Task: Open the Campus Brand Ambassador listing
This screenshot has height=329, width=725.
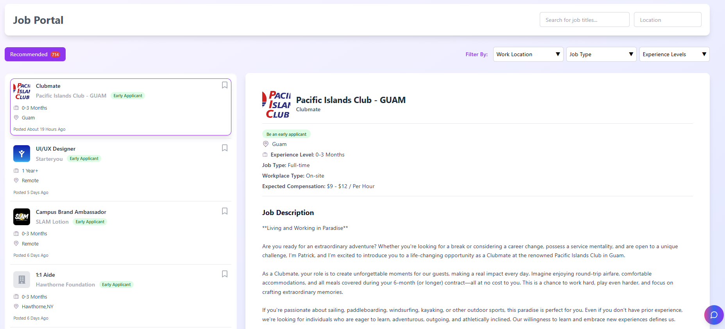Action: (x=71, y=212)
